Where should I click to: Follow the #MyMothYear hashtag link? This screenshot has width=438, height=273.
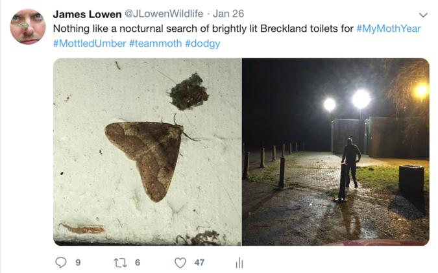click(x=389, y=29)
